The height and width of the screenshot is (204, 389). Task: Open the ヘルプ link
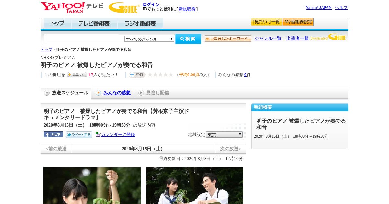click(341, 7)
